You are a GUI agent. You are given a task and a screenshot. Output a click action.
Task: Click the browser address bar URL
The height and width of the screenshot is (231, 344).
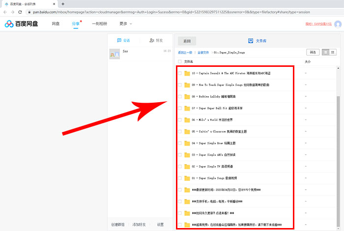click(172, 12)
